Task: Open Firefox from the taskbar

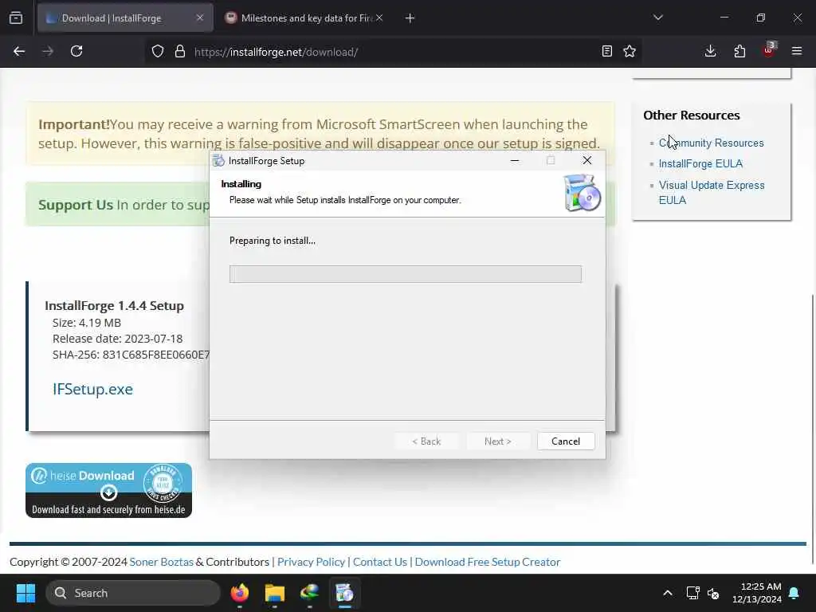Action: (240, 593)
